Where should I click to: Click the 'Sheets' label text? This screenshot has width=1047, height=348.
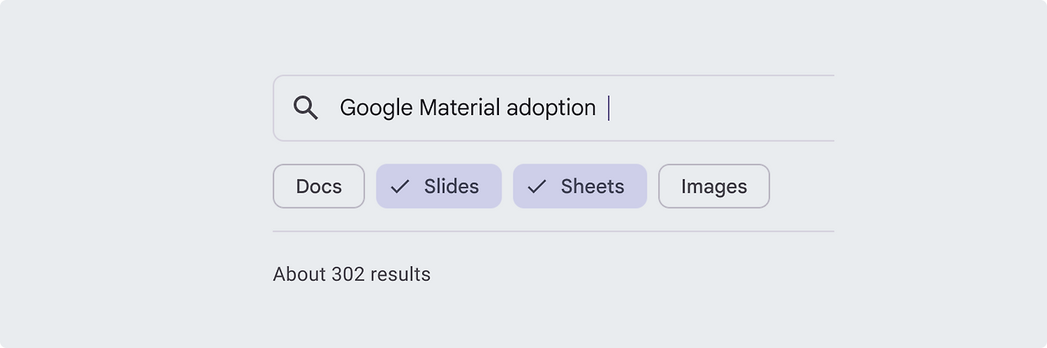(x=592, y=186)
